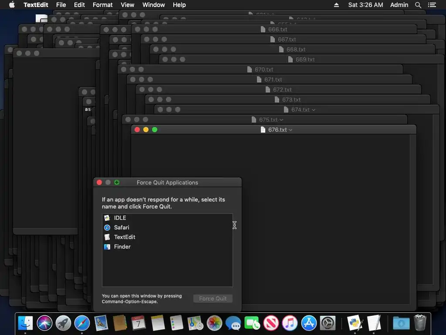Open Mail stamp icon in Dock
The image size is (446, 335).
click(x=101, y=323)
